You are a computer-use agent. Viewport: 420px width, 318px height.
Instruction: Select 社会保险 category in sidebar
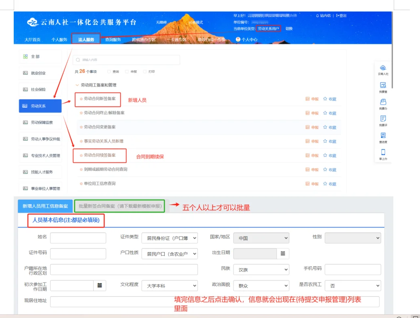point(40,89)
